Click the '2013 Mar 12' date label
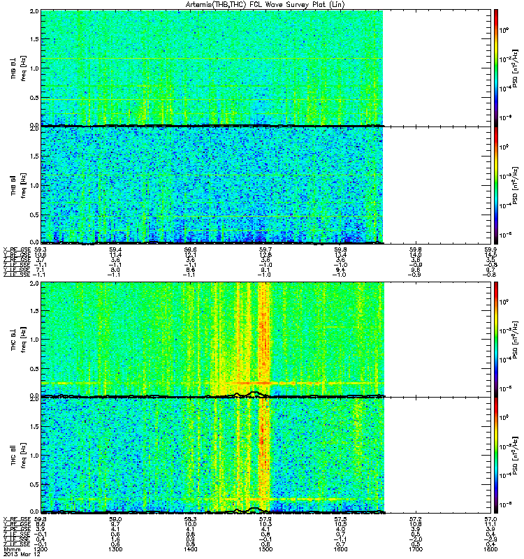Viewport: 524px width, 559px height. point(20,554)
